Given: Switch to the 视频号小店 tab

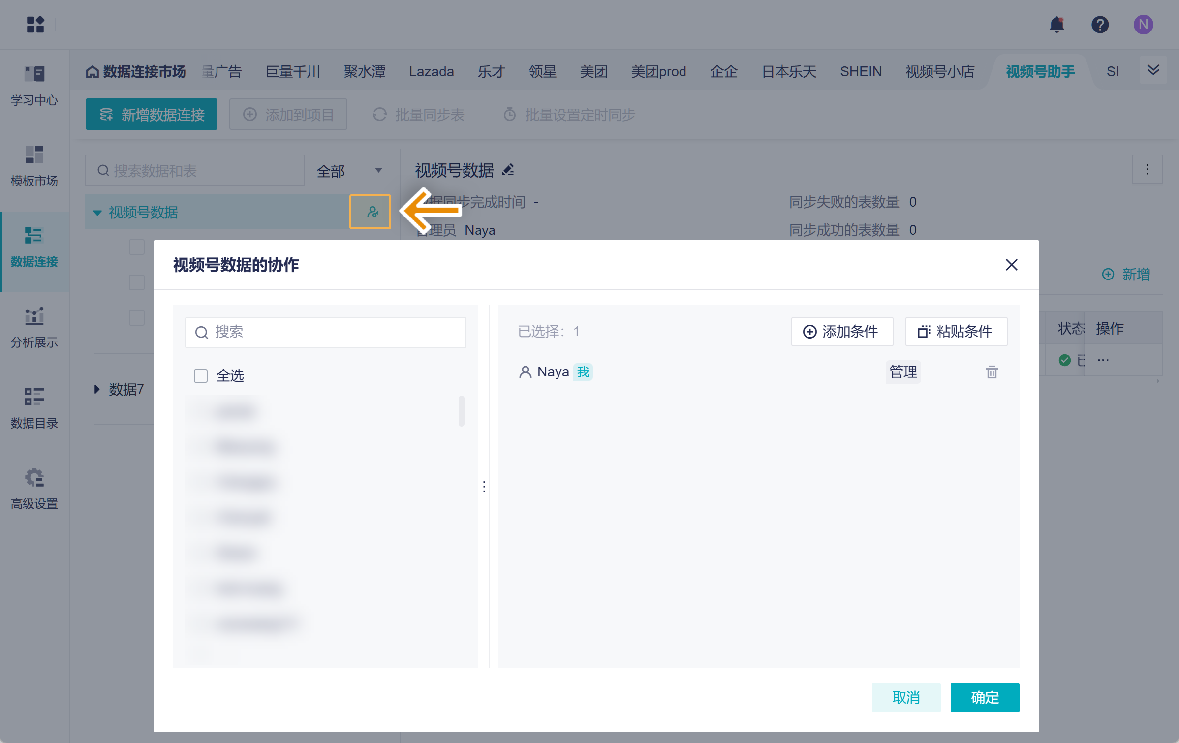Looking at the screenshot, I should [939, 72].
